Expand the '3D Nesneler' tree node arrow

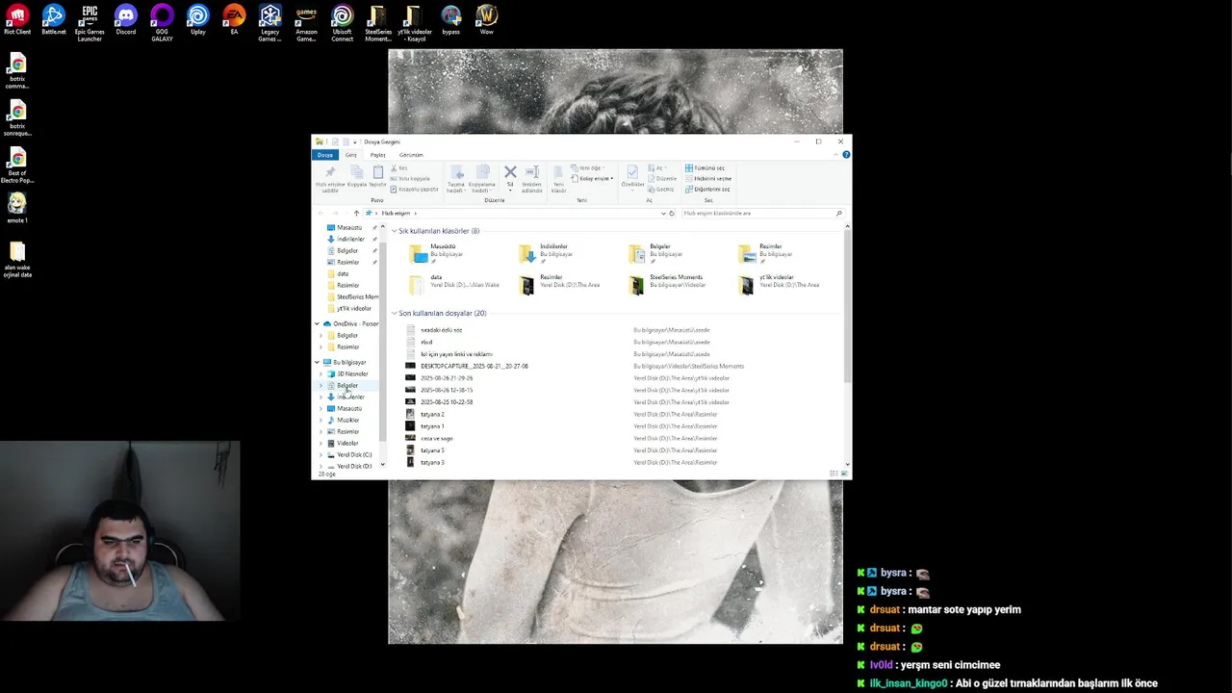[321, 374]
